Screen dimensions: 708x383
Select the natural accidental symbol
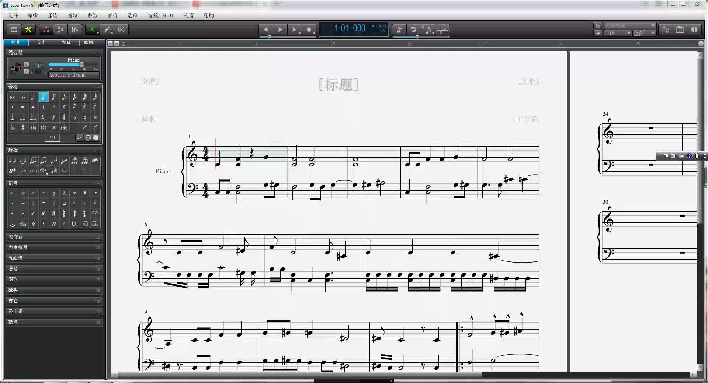(x=84, y=117)
